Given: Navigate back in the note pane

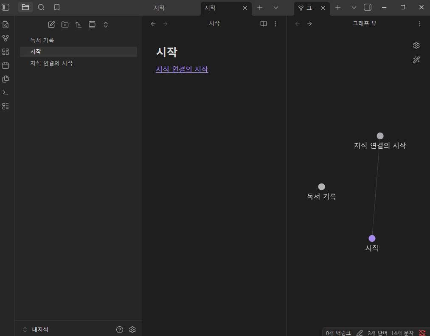Looking at the screenshot, I should point(153,24).
